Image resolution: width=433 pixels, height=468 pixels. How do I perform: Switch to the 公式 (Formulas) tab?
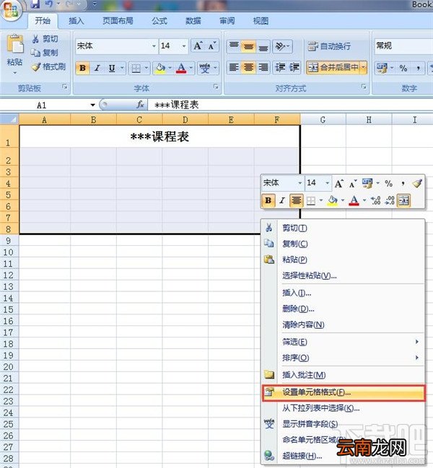pos(159,21)
